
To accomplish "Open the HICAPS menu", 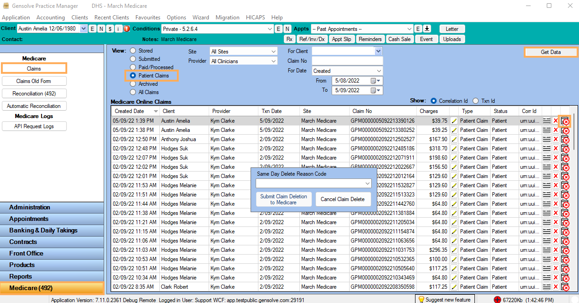I will click(x=255, y=18).
